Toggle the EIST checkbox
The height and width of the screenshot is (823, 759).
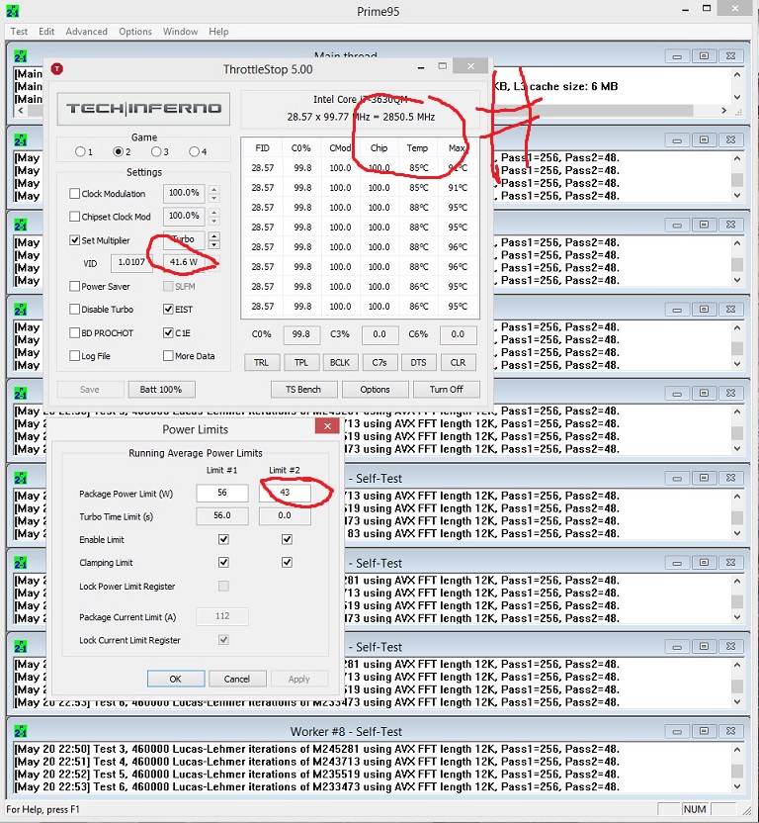pos(168,310)
